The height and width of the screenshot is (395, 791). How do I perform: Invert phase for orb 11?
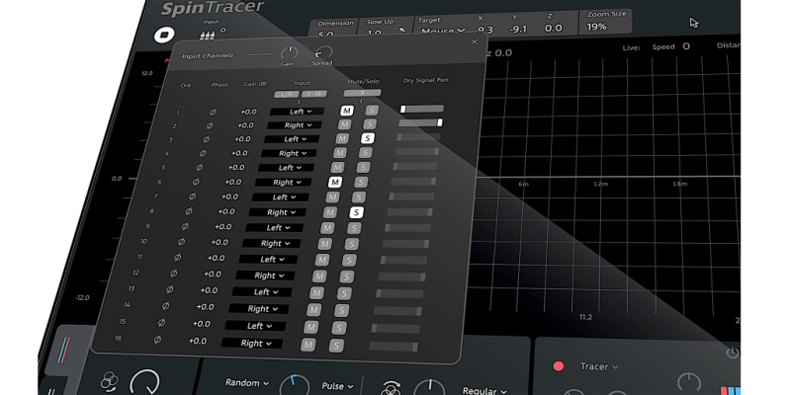click(178, 258)
